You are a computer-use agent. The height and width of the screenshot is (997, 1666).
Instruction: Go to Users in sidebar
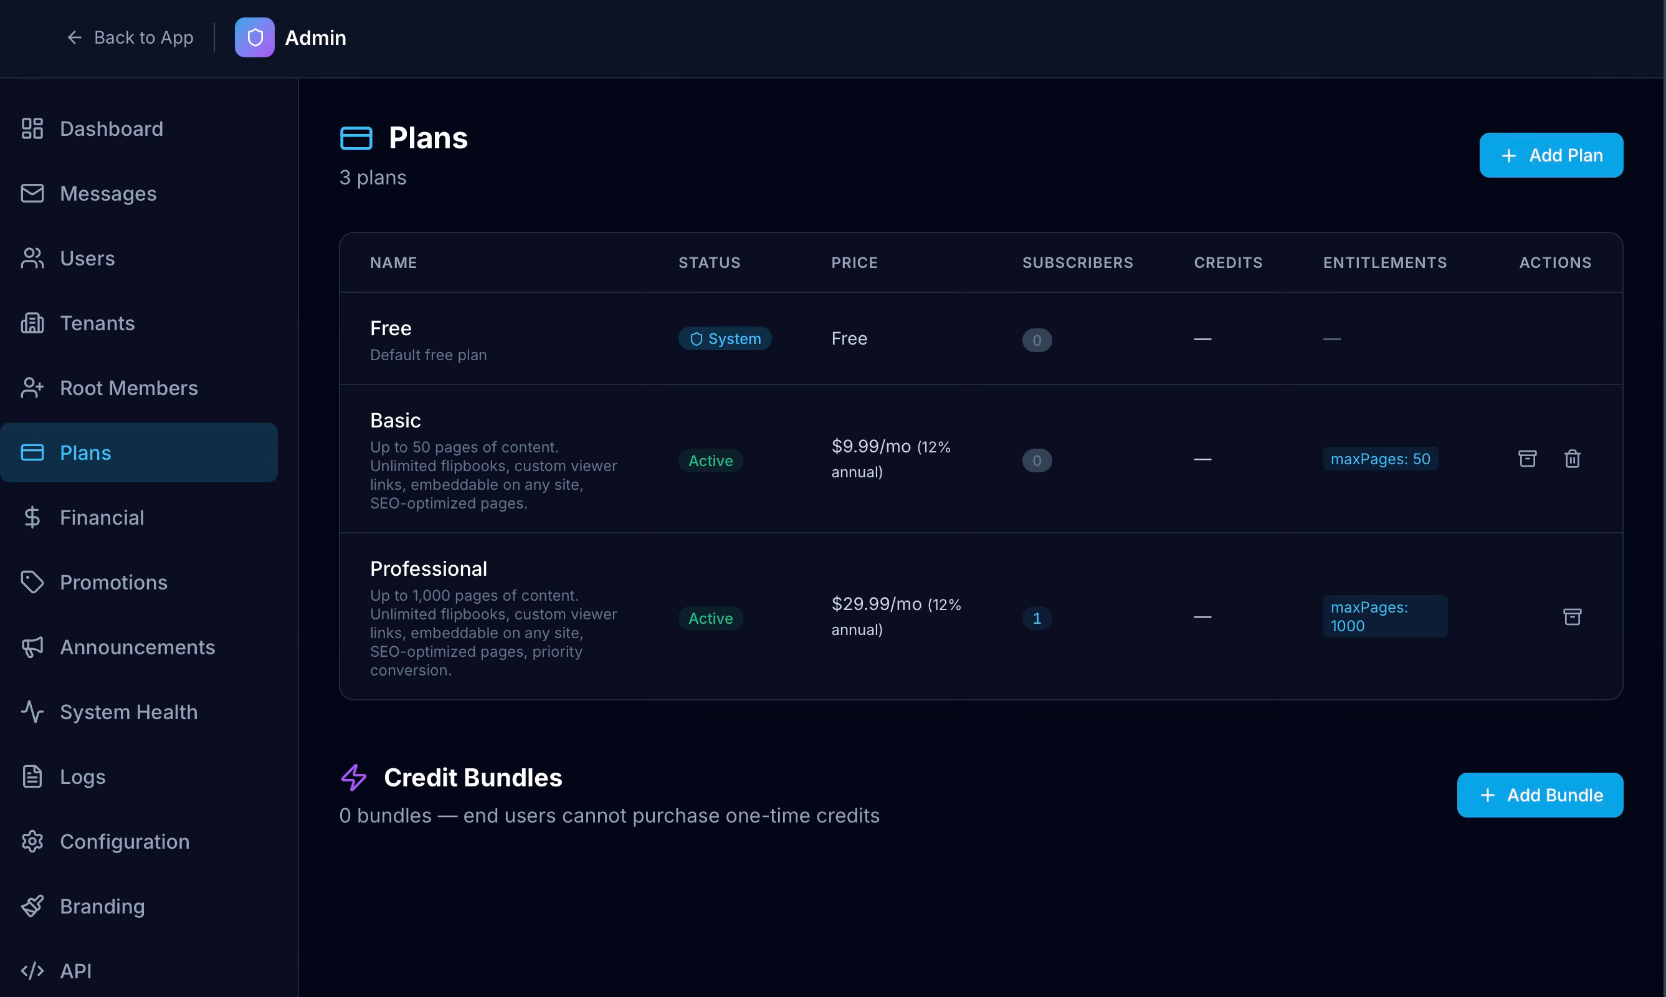coord(87,259)
